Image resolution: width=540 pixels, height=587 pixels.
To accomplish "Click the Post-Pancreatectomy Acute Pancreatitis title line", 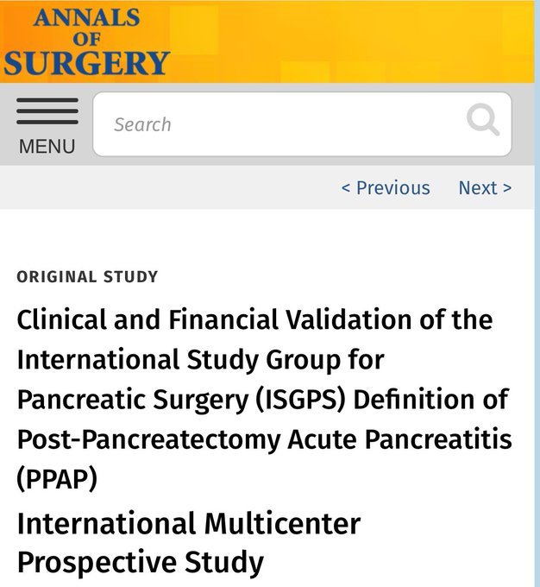I will (264, 439).
